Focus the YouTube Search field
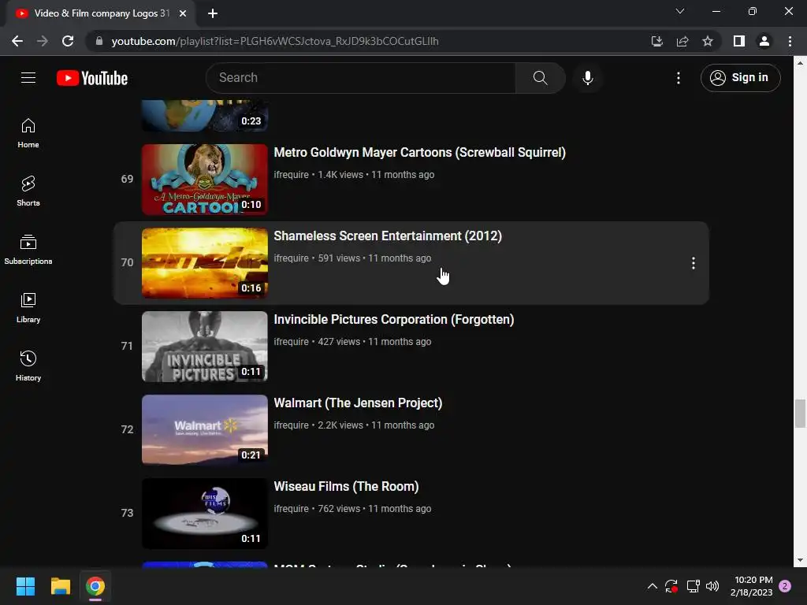The image size is (807, 605). pyautogui.click(x=361, y=78)
